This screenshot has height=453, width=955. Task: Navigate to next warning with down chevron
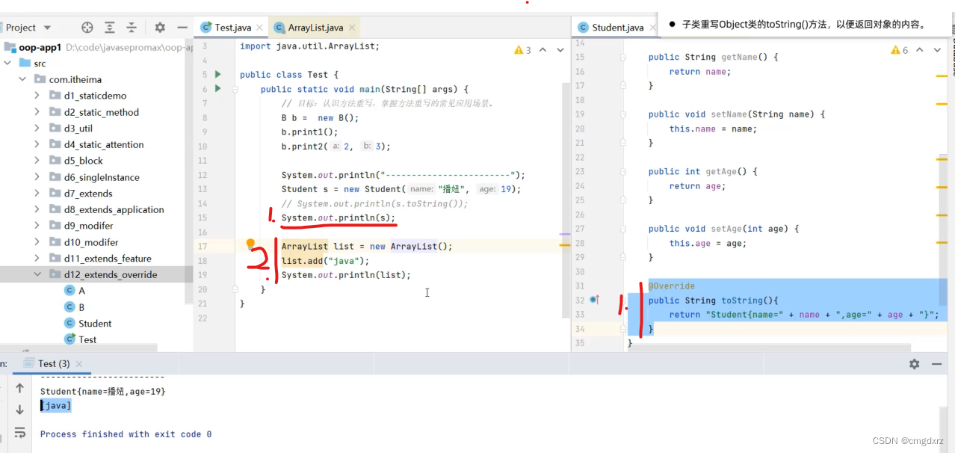(x=559, y=49)
